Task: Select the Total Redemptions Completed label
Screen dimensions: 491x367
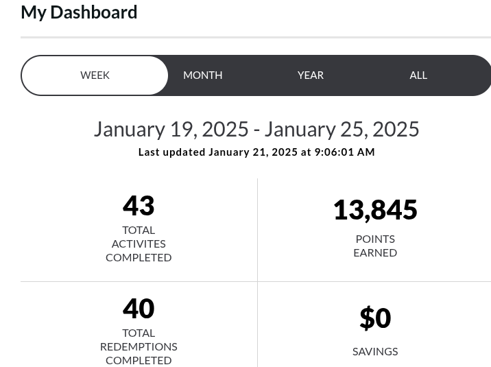Action: [x=139, y=346]
